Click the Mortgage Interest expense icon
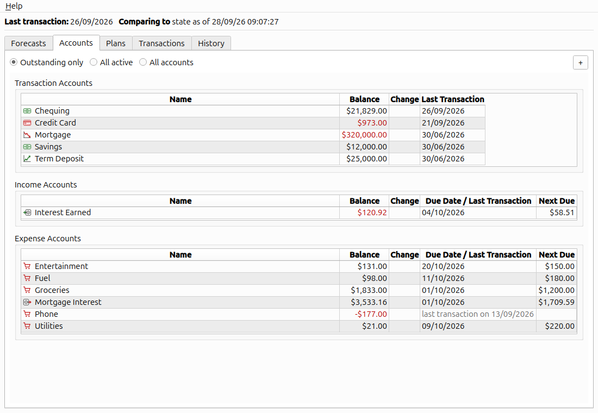This screenshot has width=598, height=413. pos(27,302)
